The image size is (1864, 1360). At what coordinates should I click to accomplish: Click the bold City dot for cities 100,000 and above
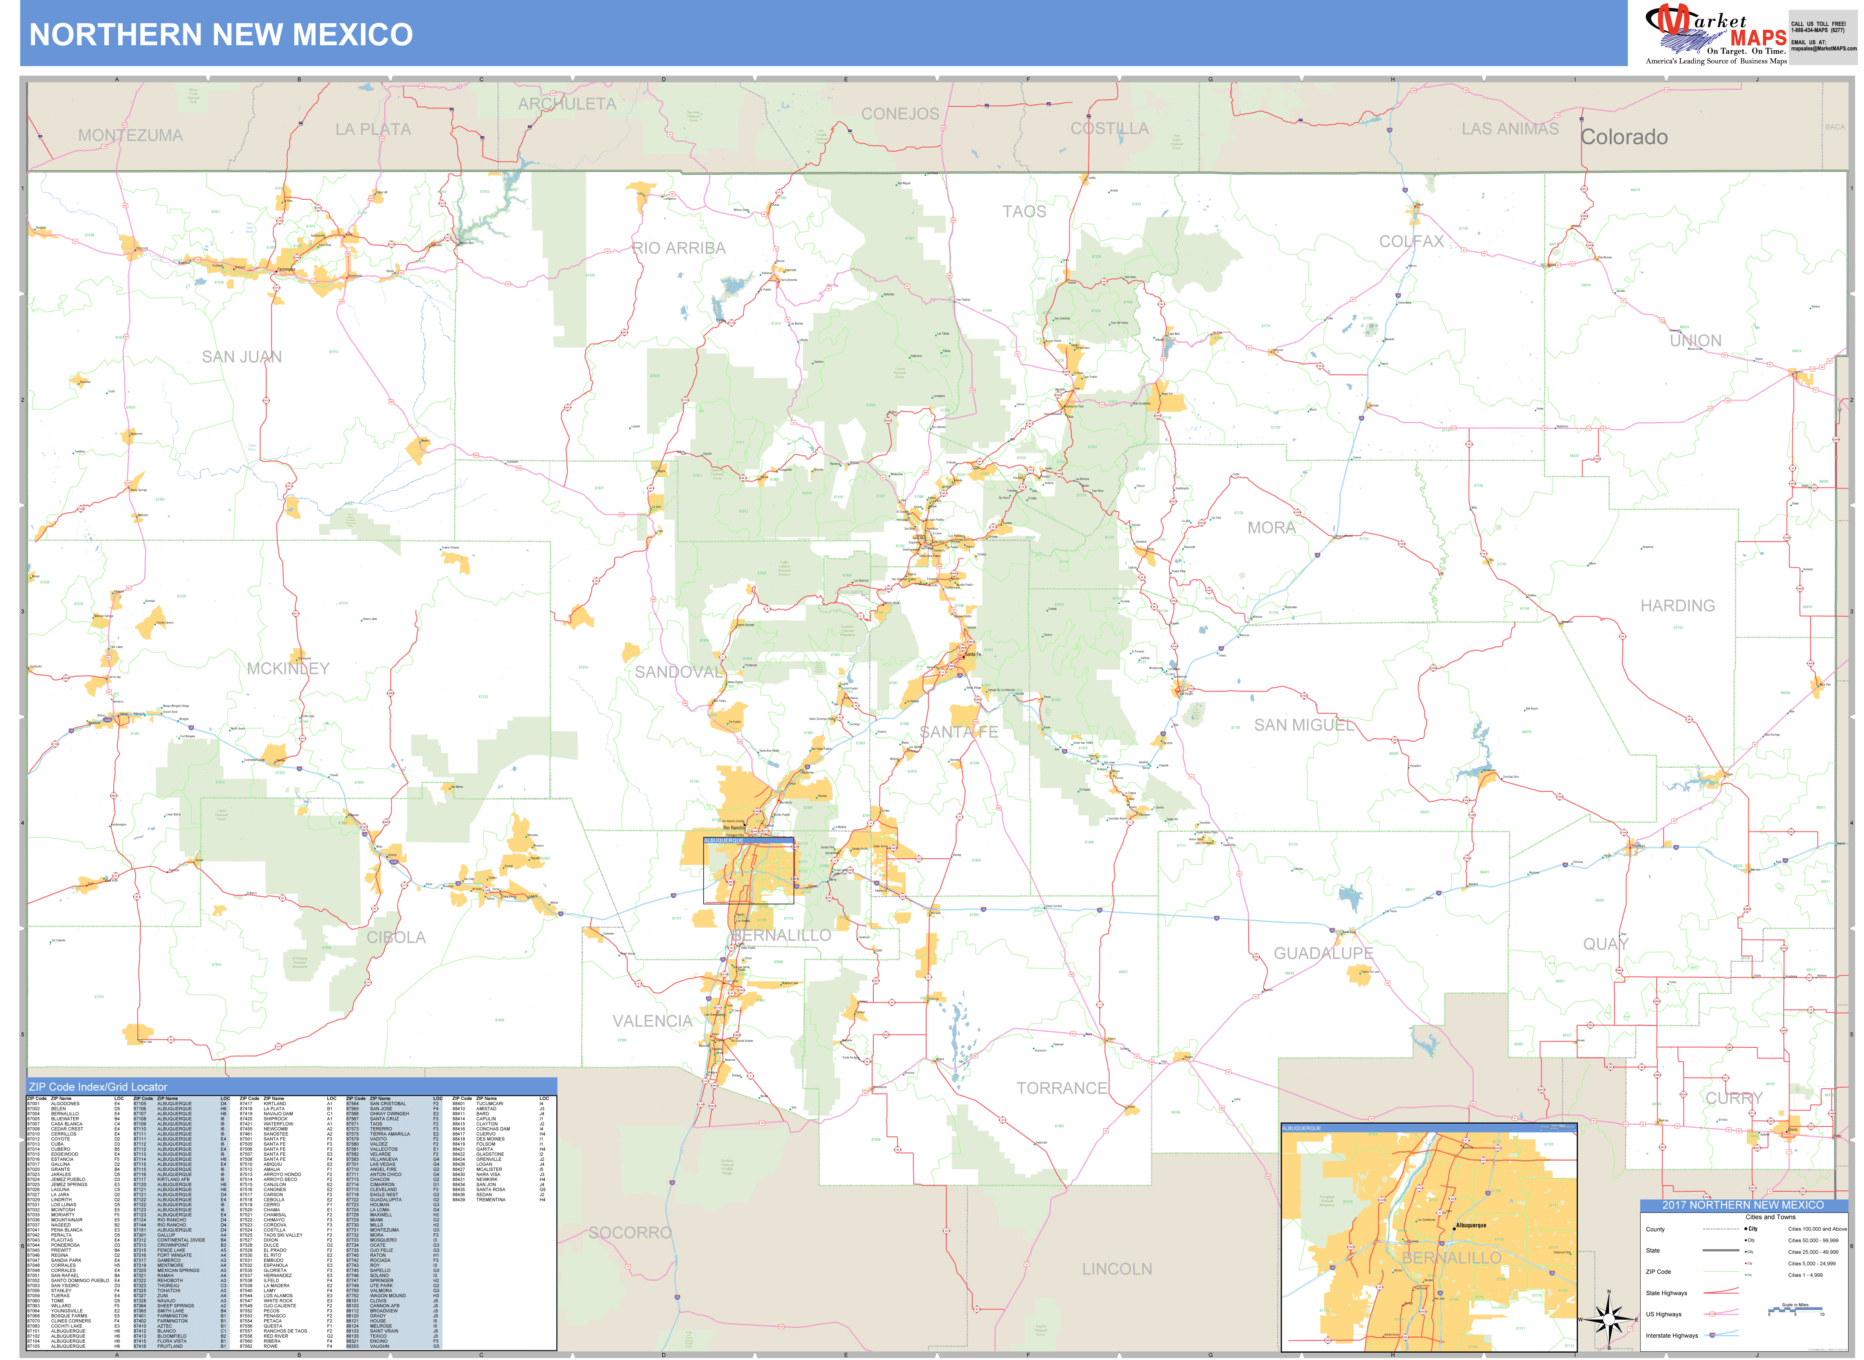coord(1745,1229)
